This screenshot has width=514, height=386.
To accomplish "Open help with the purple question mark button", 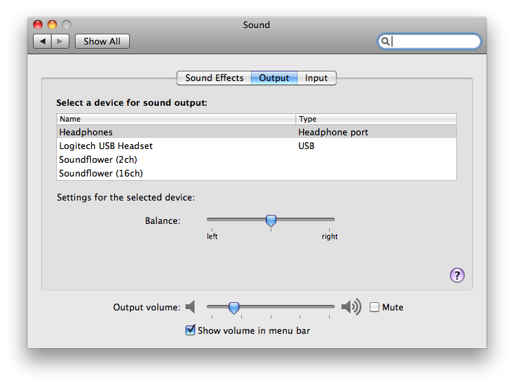I will click(457, 275).
